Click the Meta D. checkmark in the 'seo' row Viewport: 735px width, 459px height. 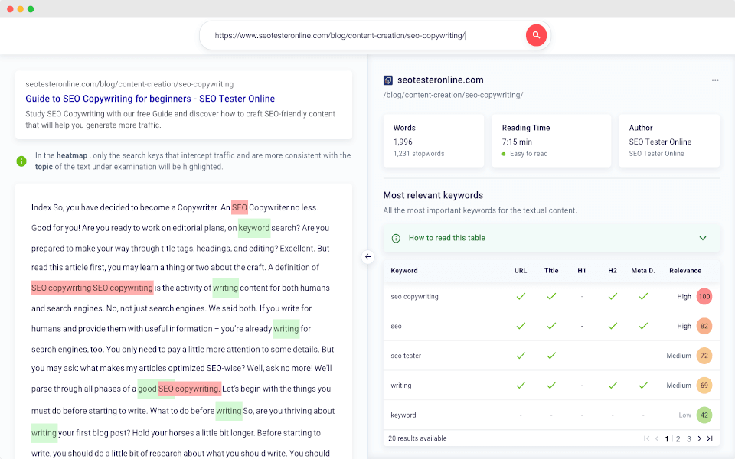(643, 326)
